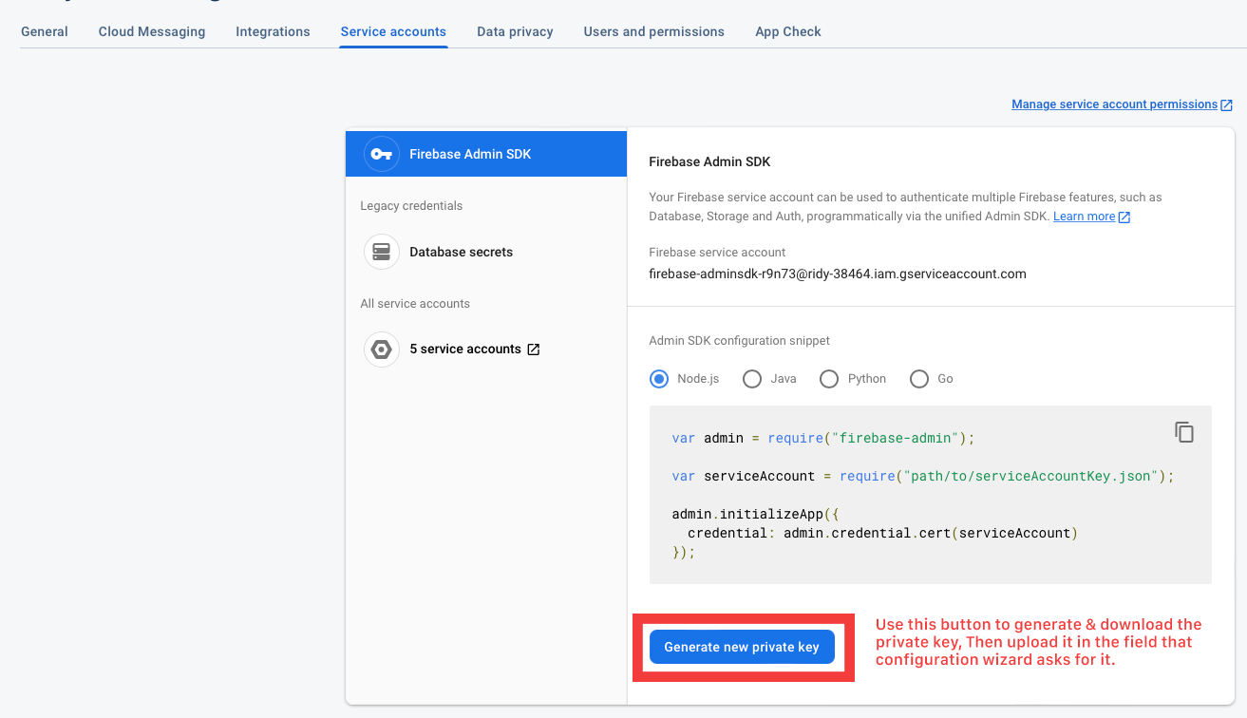Viewport: 1247px width, 718px height.
Task: Click Admin SDK configuration snippet label
Action: pos(739,341)
